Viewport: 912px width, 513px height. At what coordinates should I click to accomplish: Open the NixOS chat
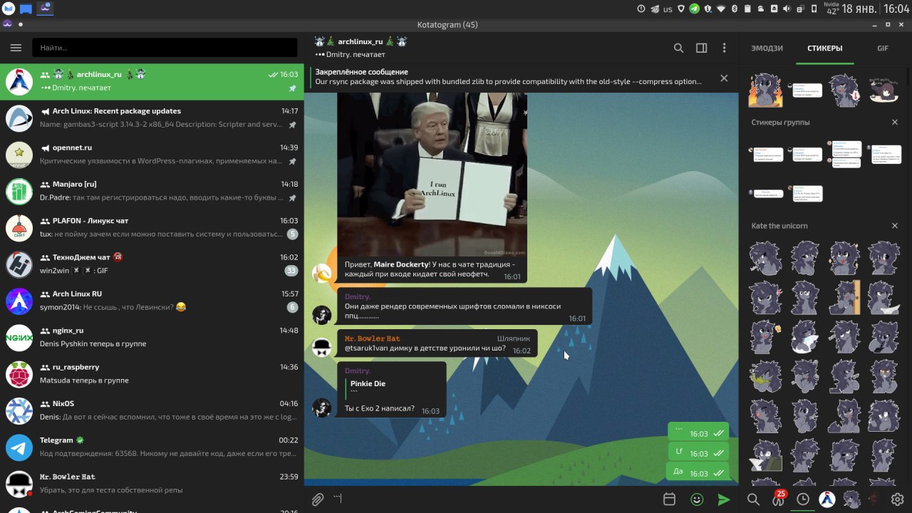click(152, 411)
